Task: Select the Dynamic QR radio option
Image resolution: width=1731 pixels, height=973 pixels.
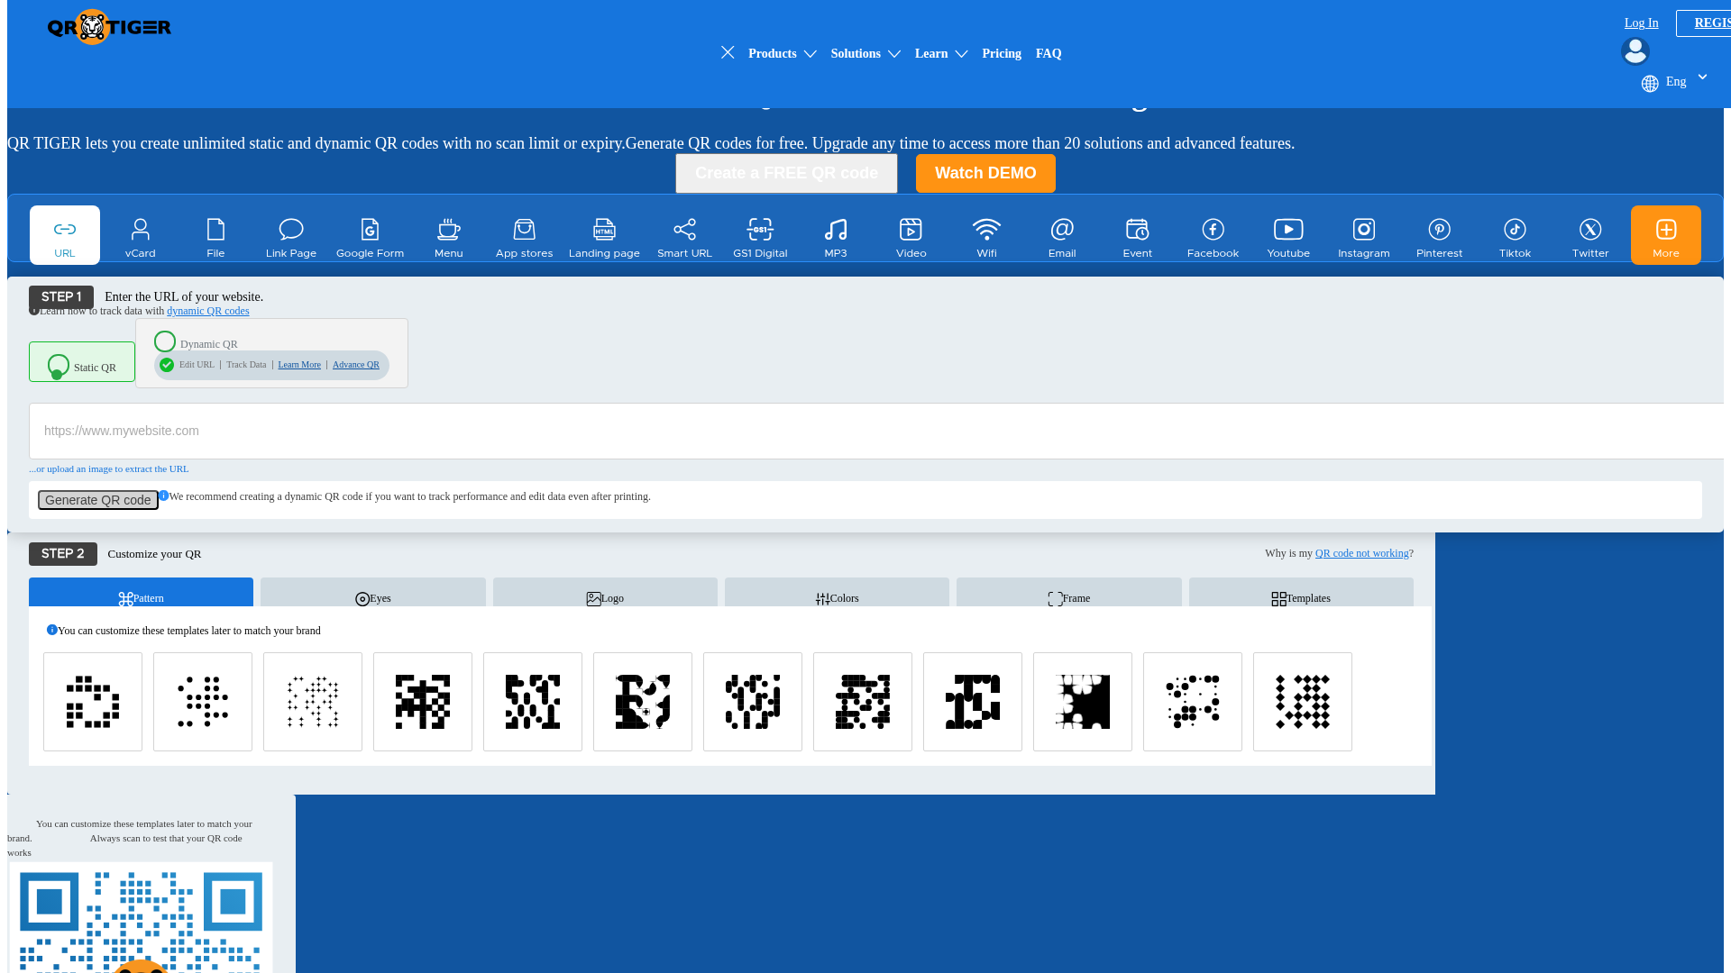Action: coord(165,341)
